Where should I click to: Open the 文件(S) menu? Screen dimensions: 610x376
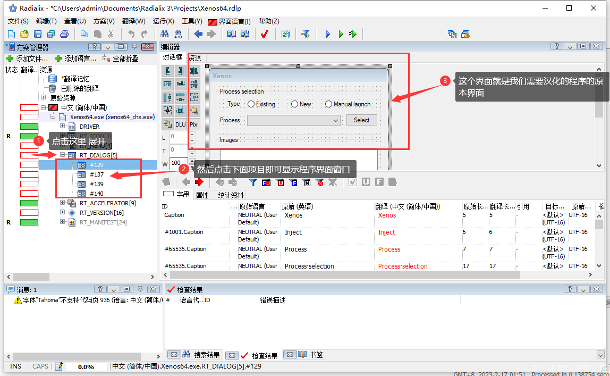(18, 21)
